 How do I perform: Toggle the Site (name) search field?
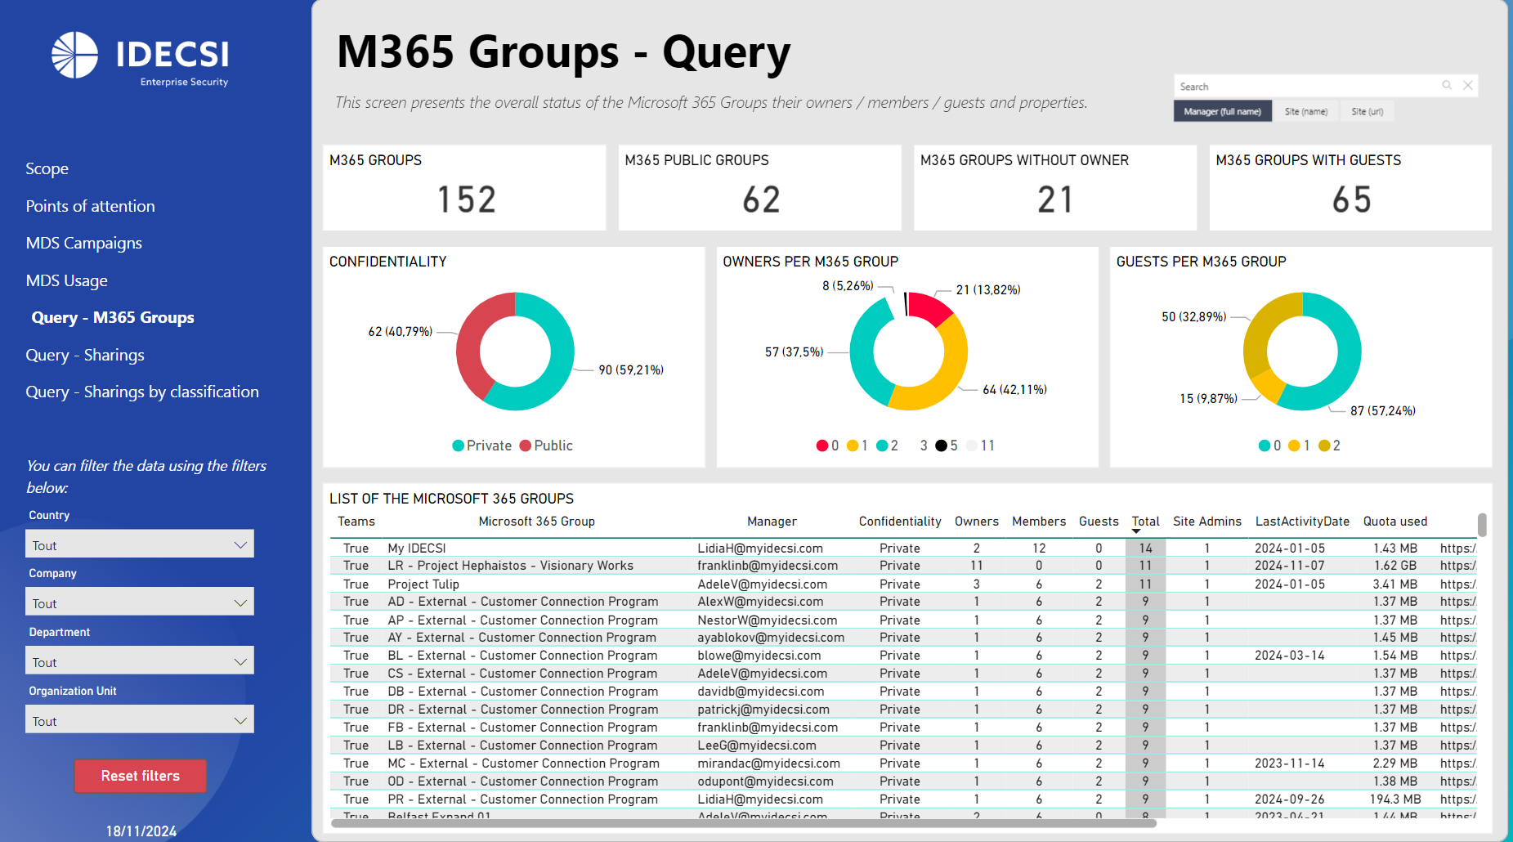[1306, 111]
